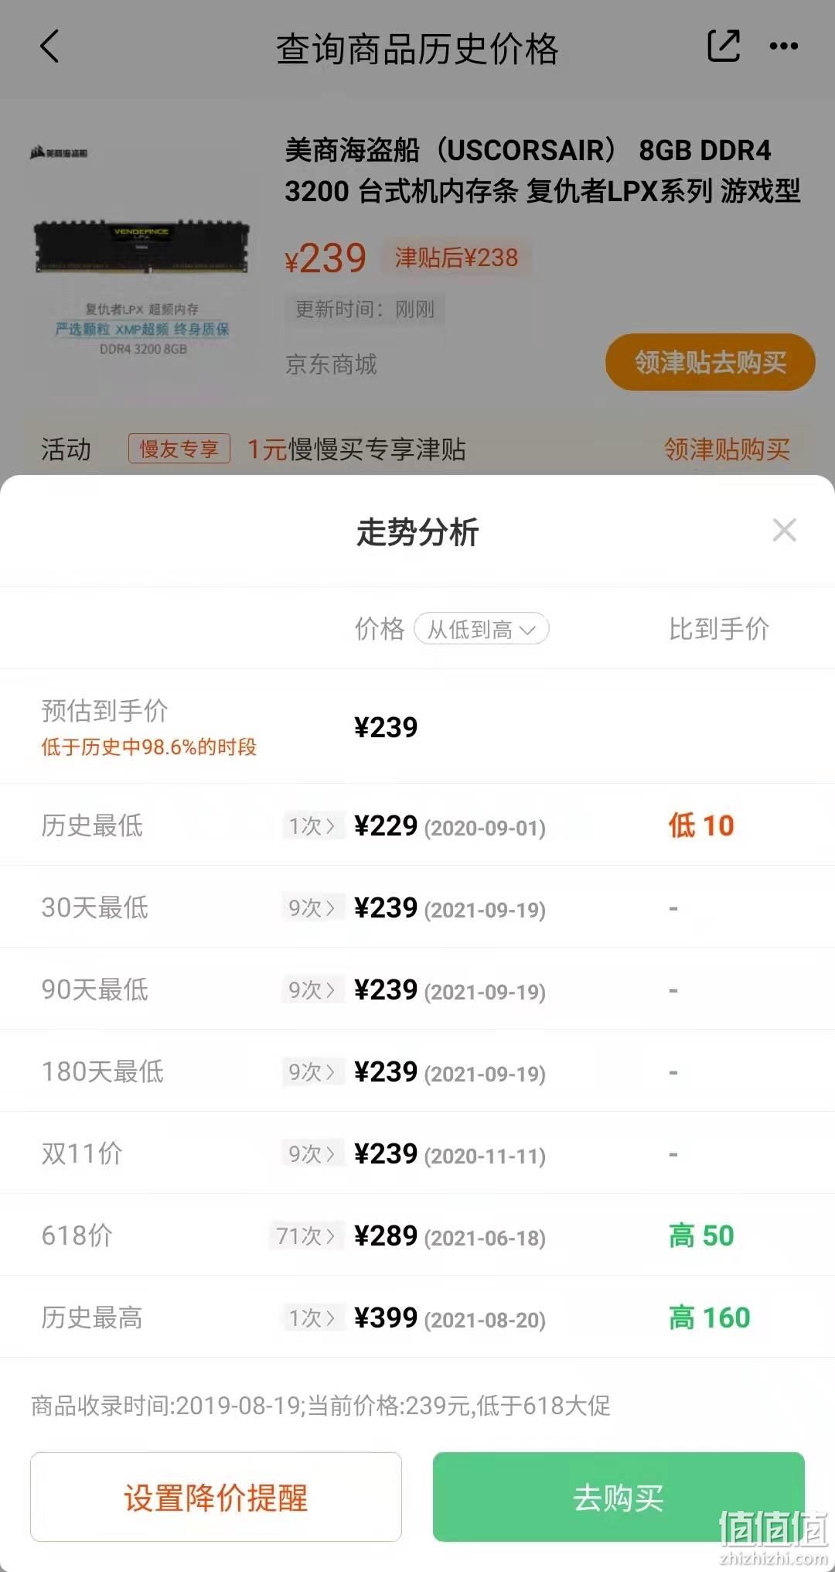835x1572 pixels.
Task: Tap the 慢友专享 activity tag
Action: (x=179, y=449)
